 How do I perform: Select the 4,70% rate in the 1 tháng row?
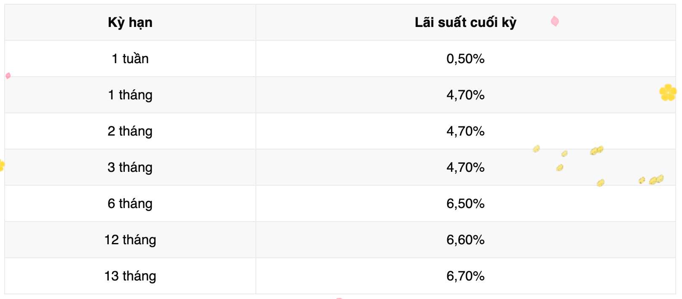pyautogui.click(x=465, y=95)
